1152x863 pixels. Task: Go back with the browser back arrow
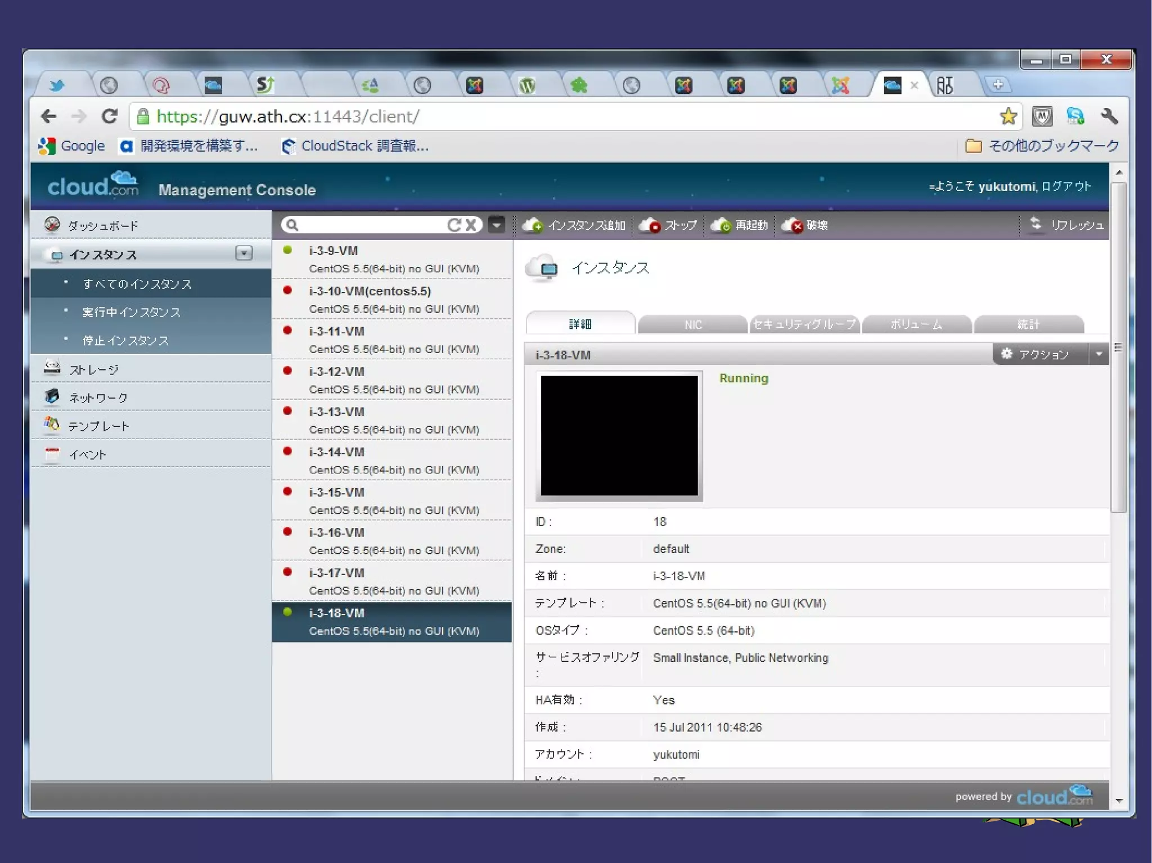(49, 116)
